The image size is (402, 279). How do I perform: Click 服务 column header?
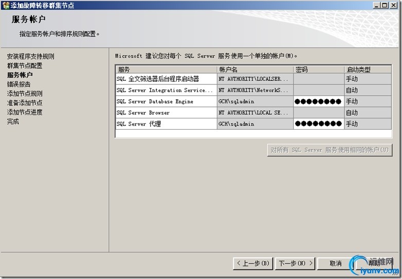pyautogui.click(x=166, y=69)
